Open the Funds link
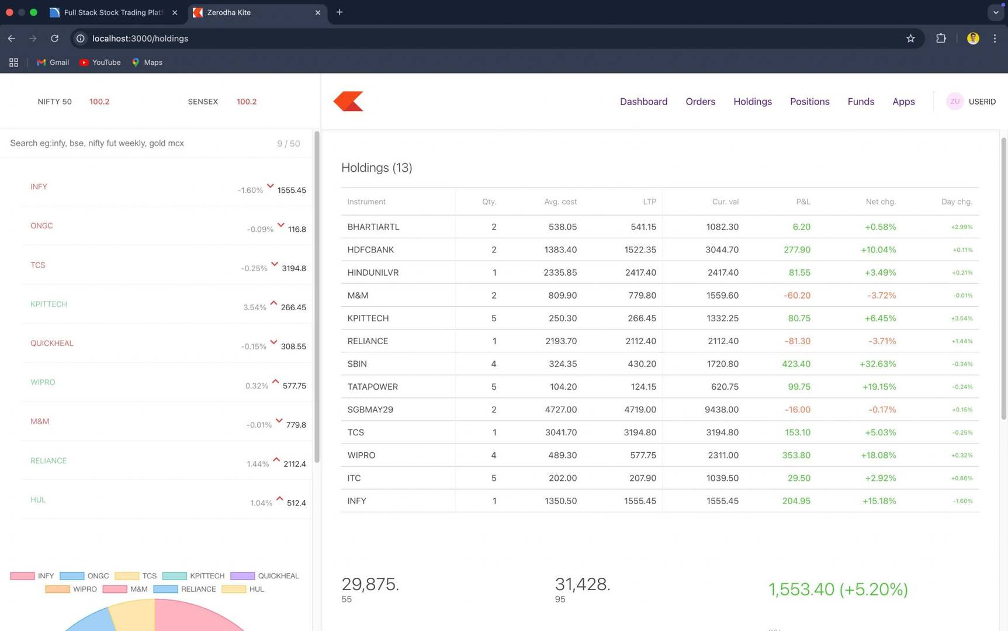Image resolution: width=1008 pixels, height=631 pixels. (861, 101)
